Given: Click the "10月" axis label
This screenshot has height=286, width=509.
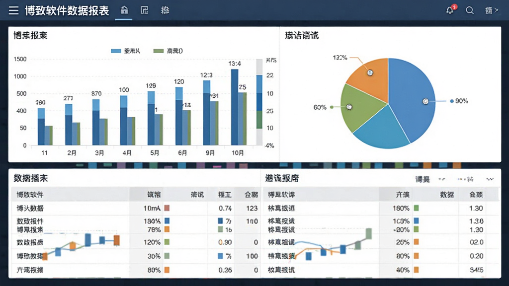Looking at the screenshot, I should (238, 153).
